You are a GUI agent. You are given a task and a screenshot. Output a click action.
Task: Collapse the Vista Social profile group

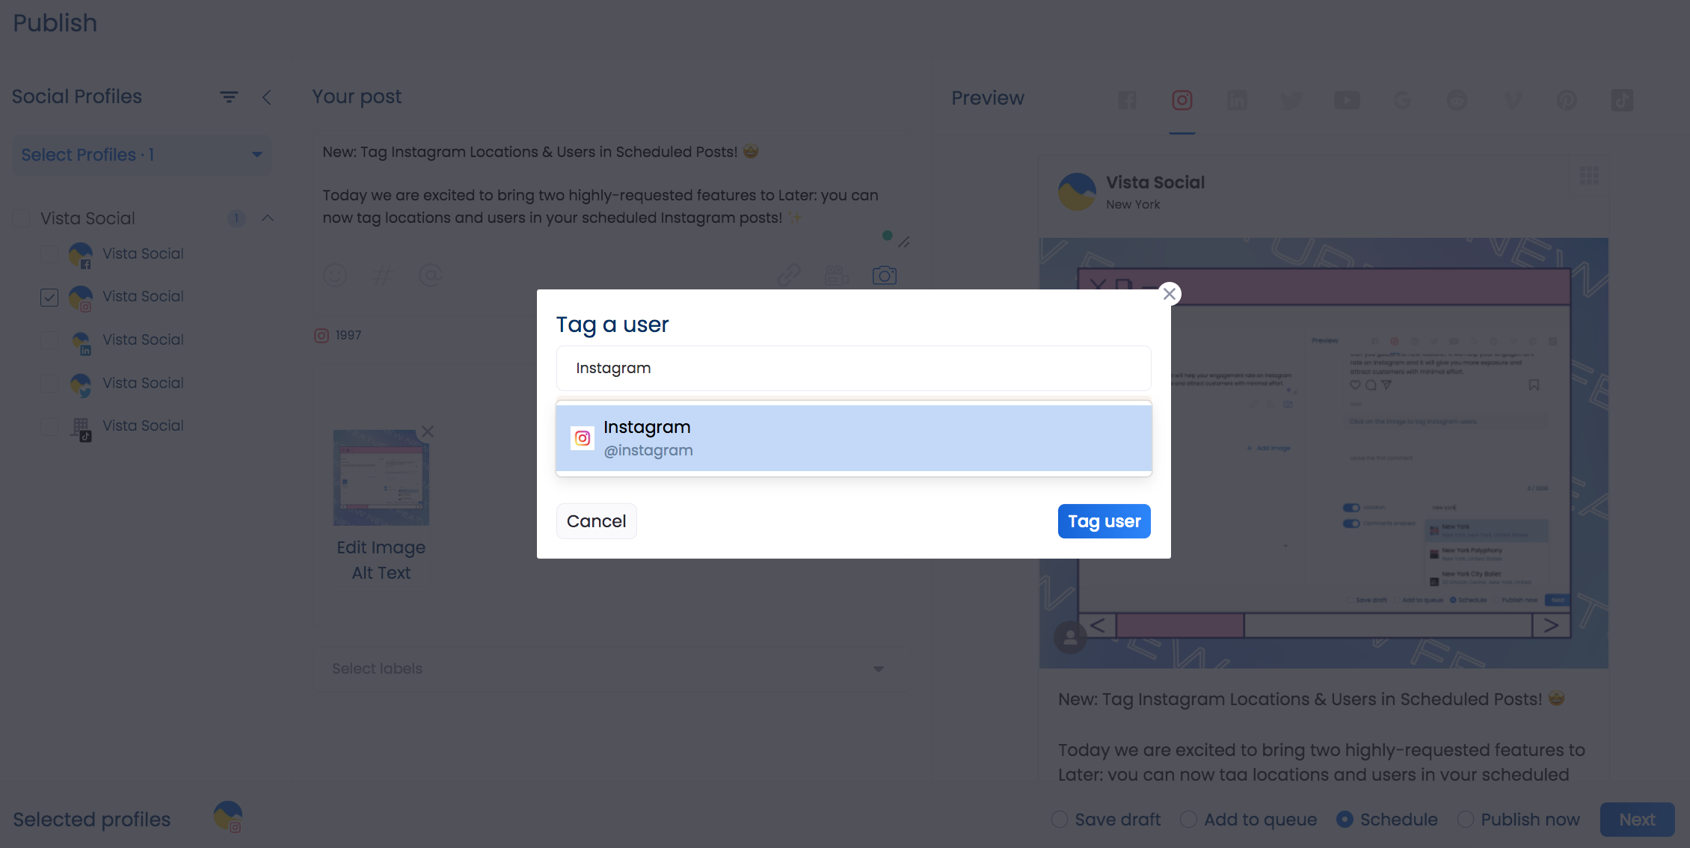[268, 218]
